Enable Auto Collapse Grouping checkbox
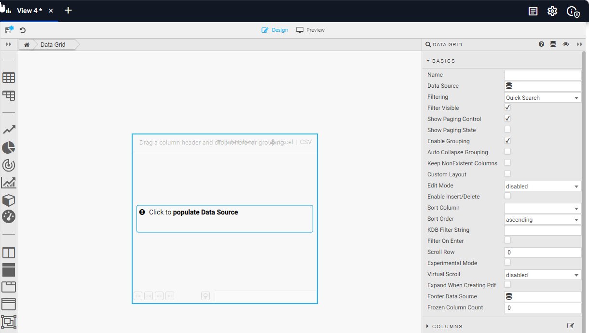The height and width of the screenshot is (333, 589). (507, 152)
